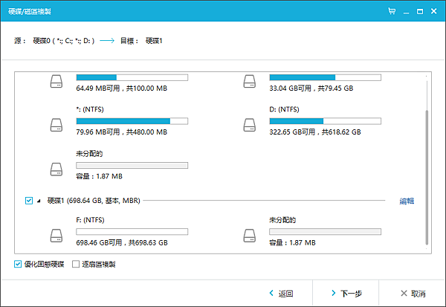Viewport: 446px width, 307px height.
Task: Choose the D: (NTFS) partition drive icon
Action: tap(250, 125)
